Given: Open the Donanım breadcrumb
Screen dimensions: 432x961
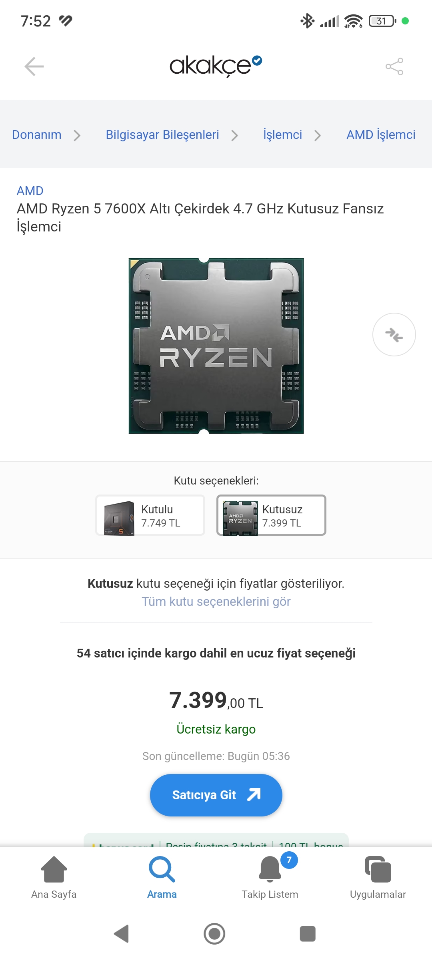Looking at the screenshot, I should 37,135.
